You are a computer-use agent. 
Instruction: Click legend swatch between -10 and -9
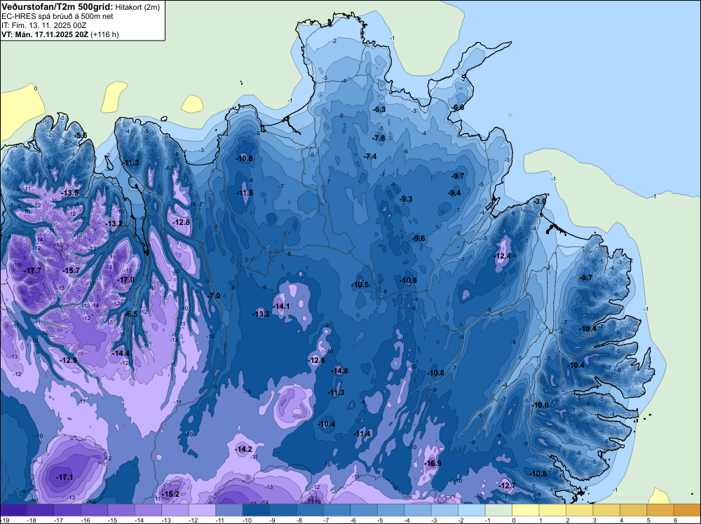click(256, 510)
